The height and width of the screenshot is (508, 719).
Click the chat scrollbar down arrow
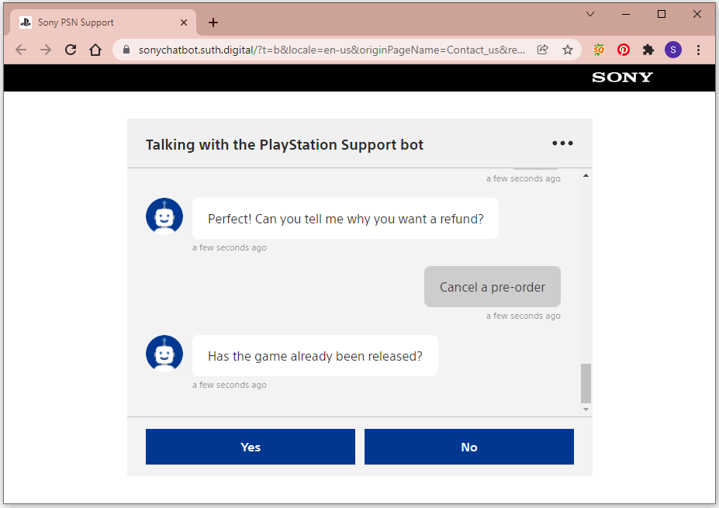tap(586, 410)
